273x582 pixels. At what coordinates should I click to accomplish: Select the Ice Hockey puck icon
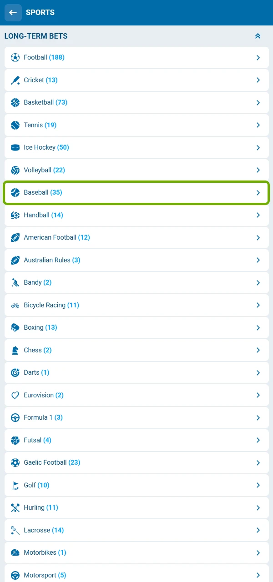coord(15,147)
